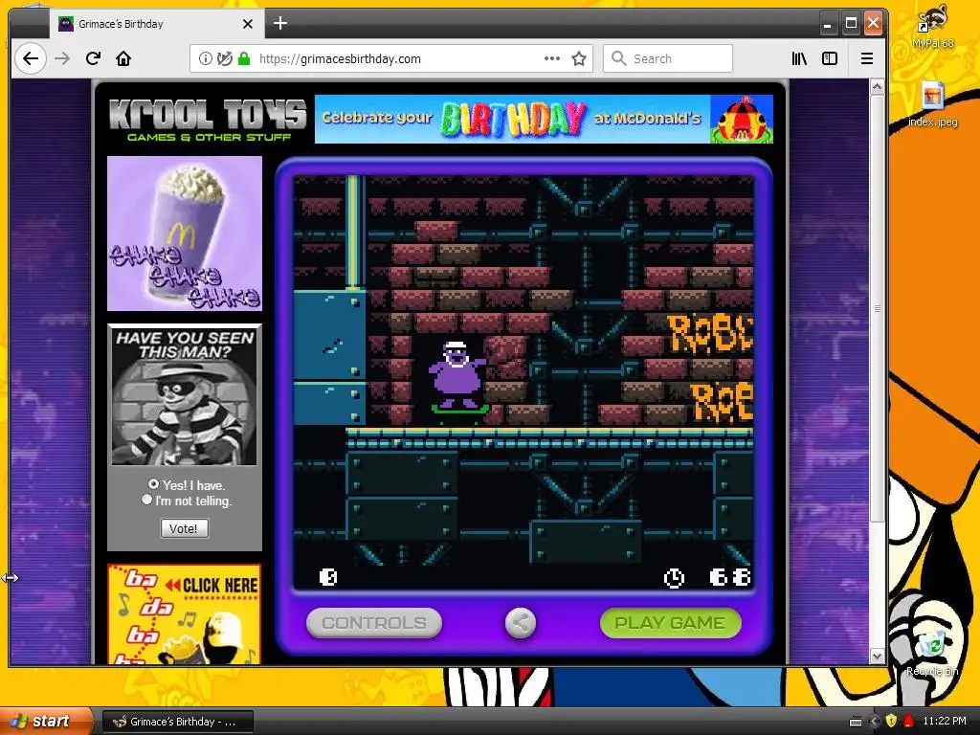
Task: Open the Birthday at McDonald's banner
Action: coord(544,119)
